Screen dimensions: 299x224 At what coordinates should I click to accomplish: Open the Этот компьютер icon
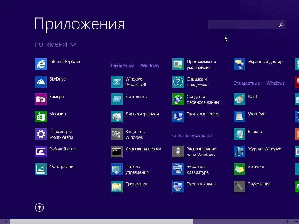[x=178, y=117]
